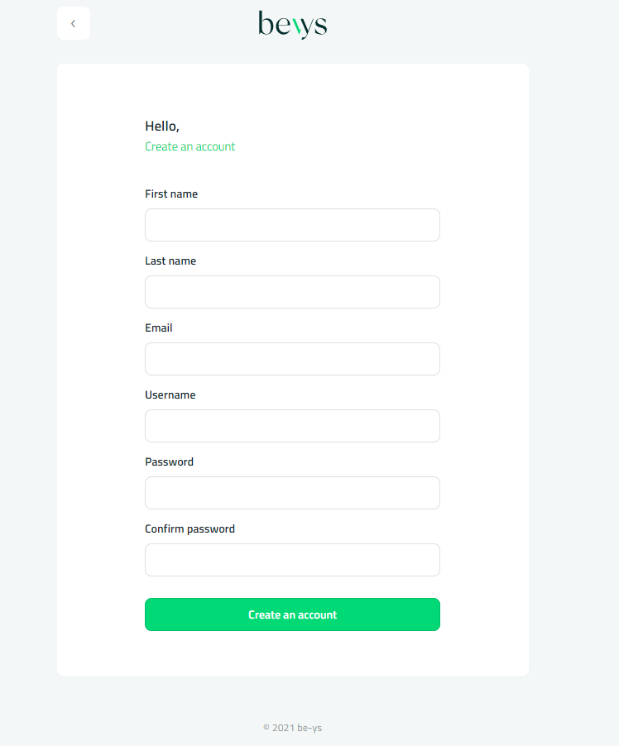Click the Username entry field
The height and width of the screenshot is (746, 619).
coord(292,426)
